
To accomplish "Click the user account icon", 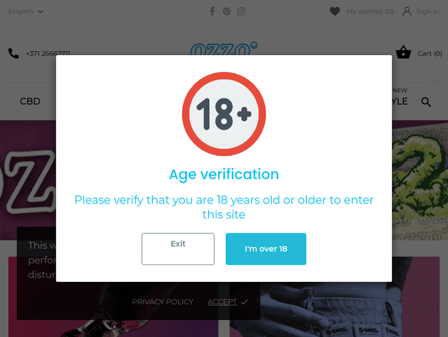I will click(x=407, y=11).
